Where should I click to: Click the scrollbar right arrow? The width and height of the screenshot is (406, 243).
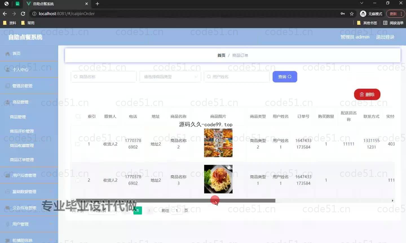click(392, 201)
